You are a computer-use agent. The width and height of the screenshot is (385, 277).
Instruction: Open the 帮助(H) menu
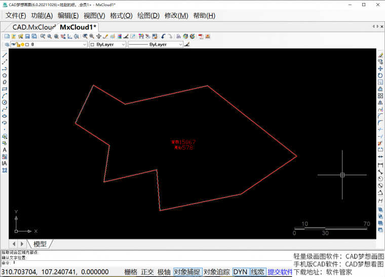(204, 16)
